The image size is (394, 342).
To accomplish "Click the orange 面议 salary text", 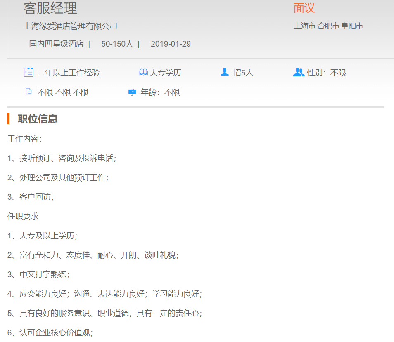I will (304, 8).
